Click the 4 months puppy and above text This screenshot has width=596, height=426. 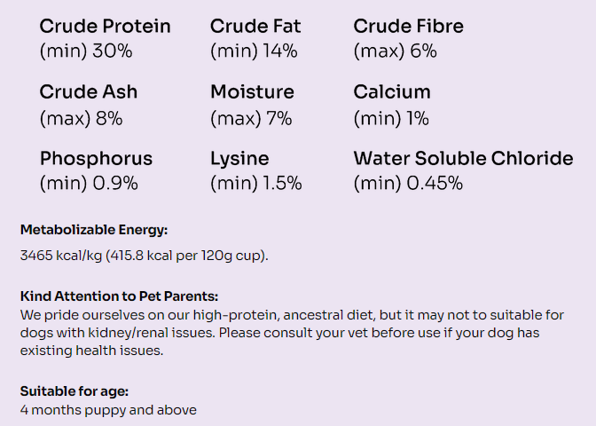pyautogui.click(x=108, y=410)
